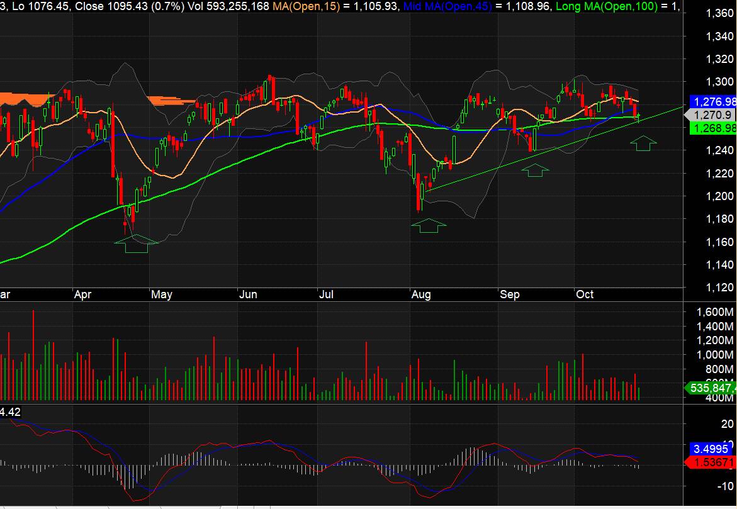Select the green up-arrow signal in late October
This screenshot has height=509, width=737.
pos(643,143)
